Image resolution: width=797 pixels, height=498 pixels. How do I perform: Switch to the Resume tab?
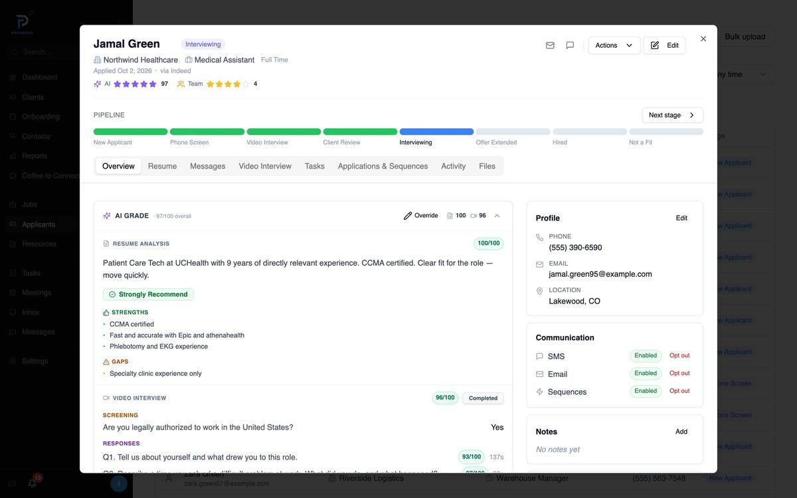162,166
